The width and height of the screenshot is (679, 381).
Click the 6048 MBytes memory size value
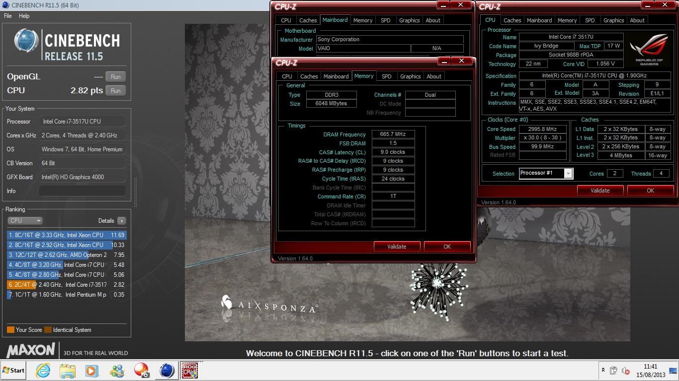coord(331,104)
